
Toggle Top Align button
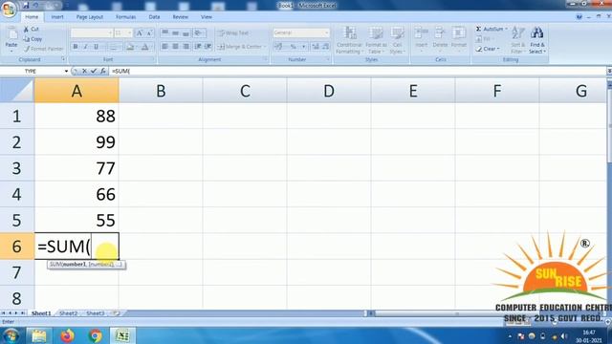[165, 33]
